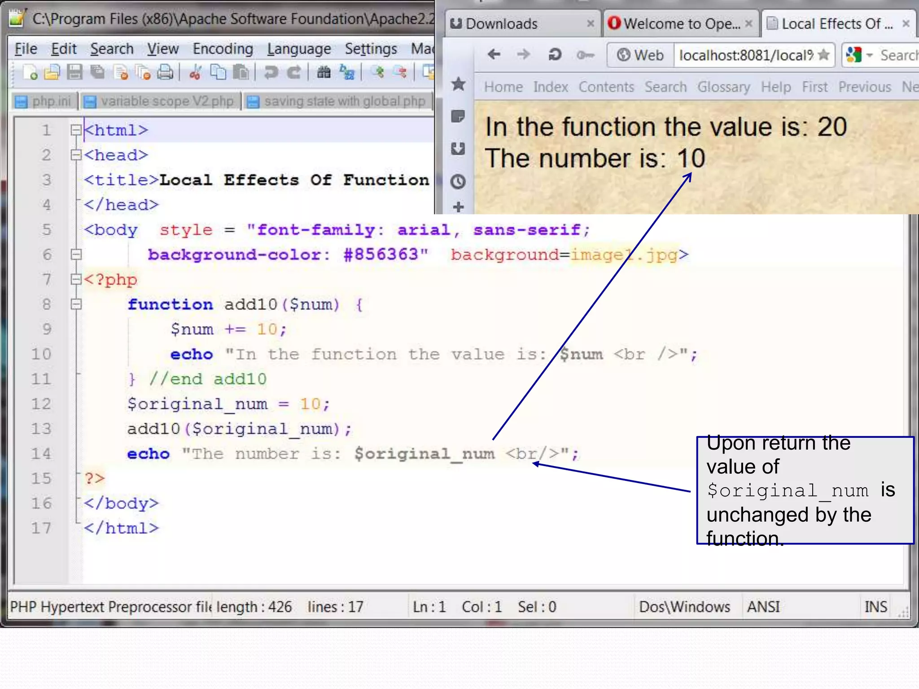This screenshot has width=919, height=689.
Task: Zoom out using the magnifier minus icon
Action: (400, 72)
